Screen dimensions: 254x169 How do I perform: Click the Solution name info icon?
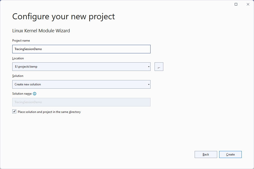coord(35,94)
